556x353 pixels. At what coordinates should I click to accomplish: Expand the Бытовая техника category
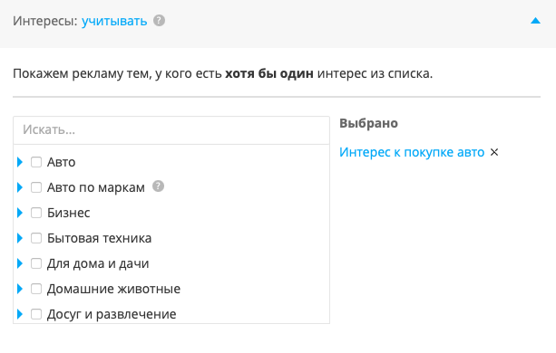point(20,238)
